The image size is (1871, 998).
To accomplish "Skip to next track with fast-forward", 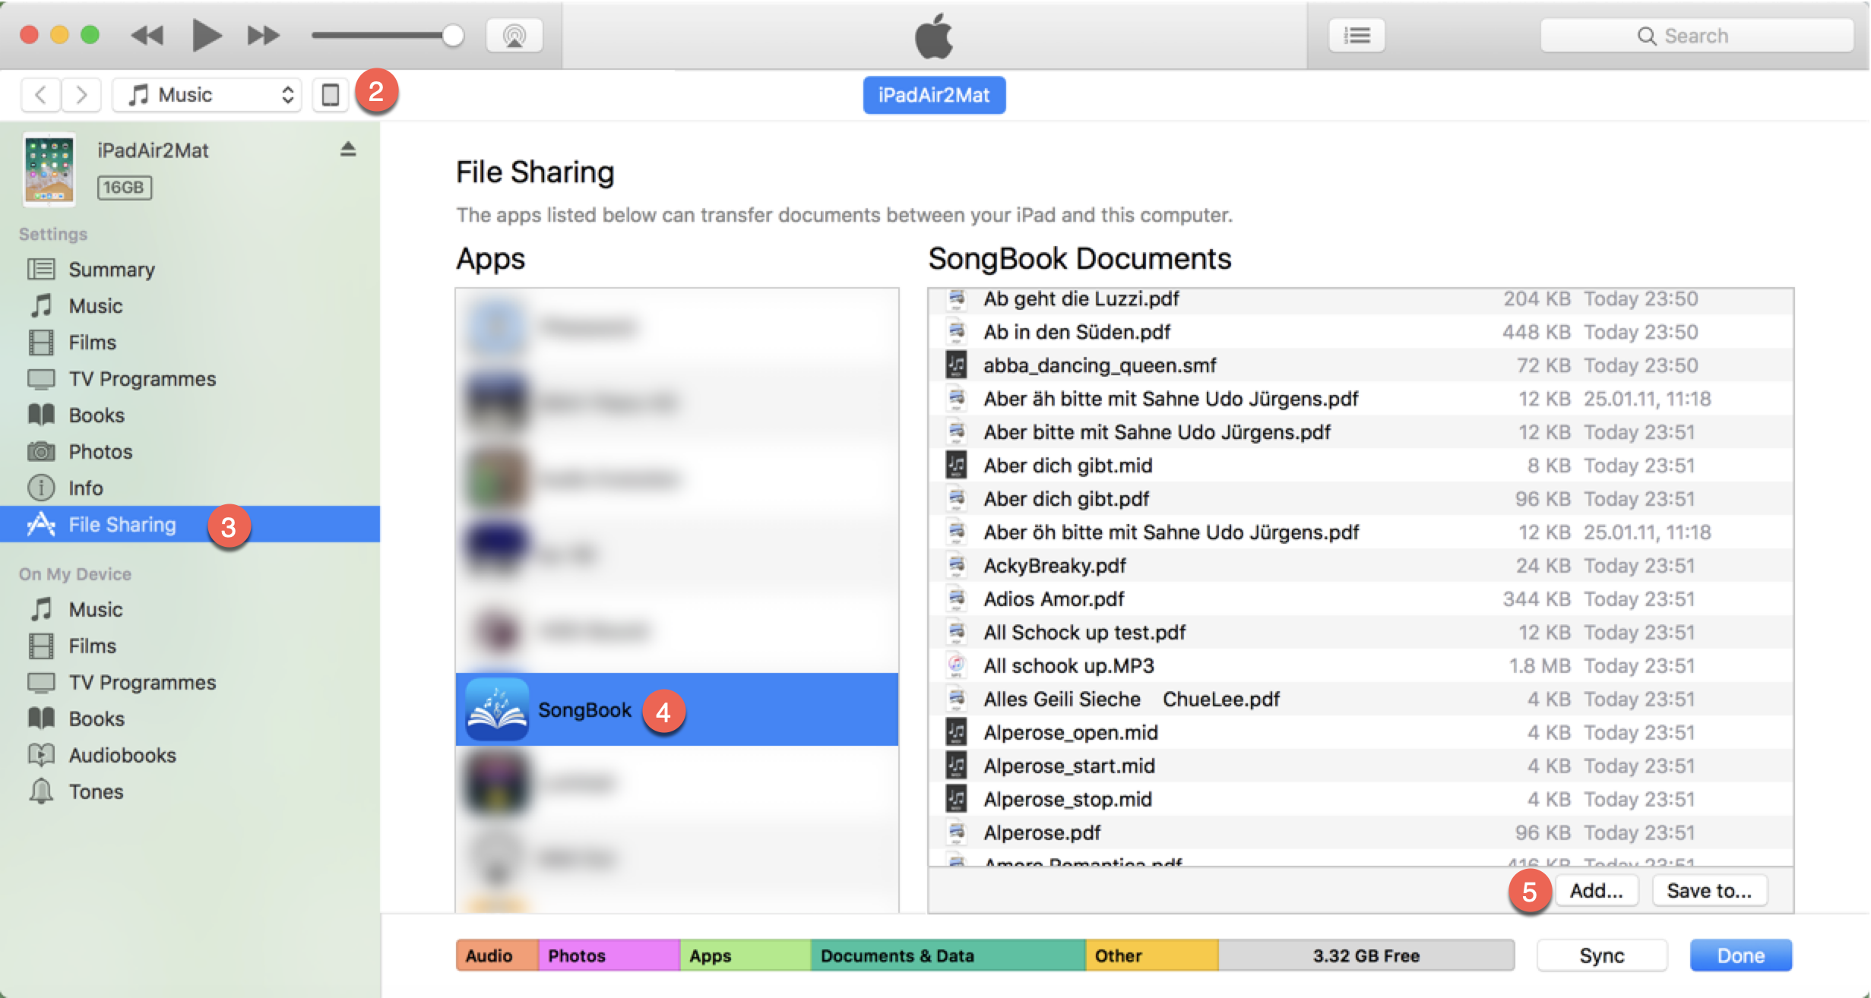I will point(263,36).
